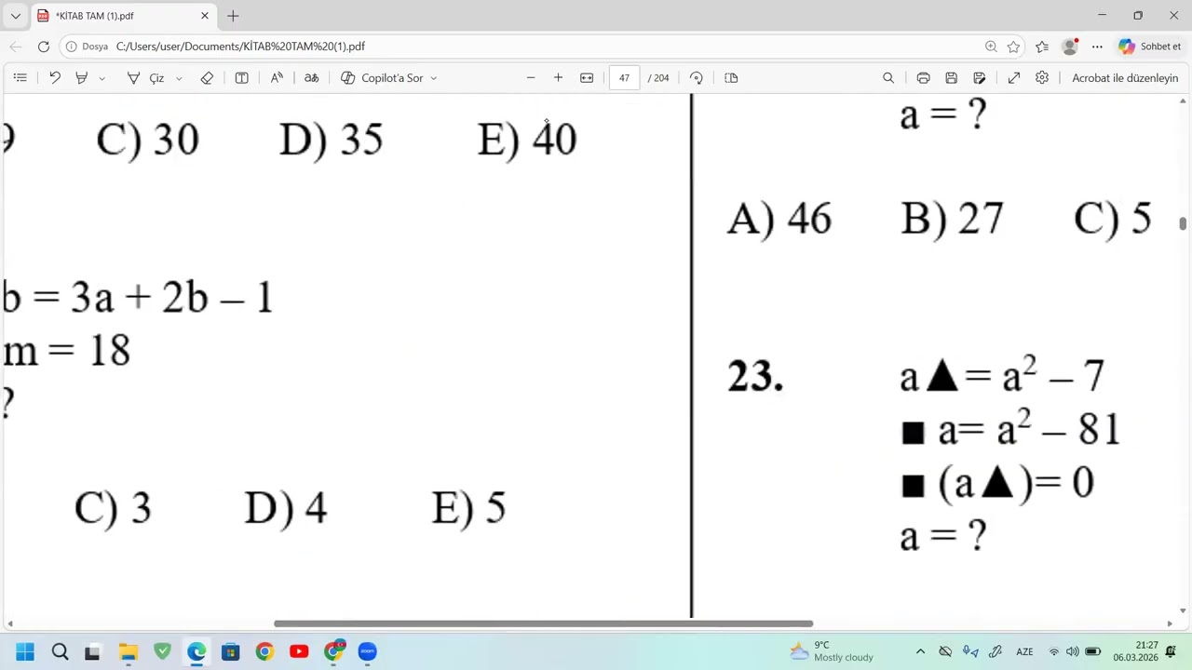The width and height of the screenshot is (1192, 670).
Task: Add this page to favorites with the star
Action: pyautogui.click(x=1013, y=47)
